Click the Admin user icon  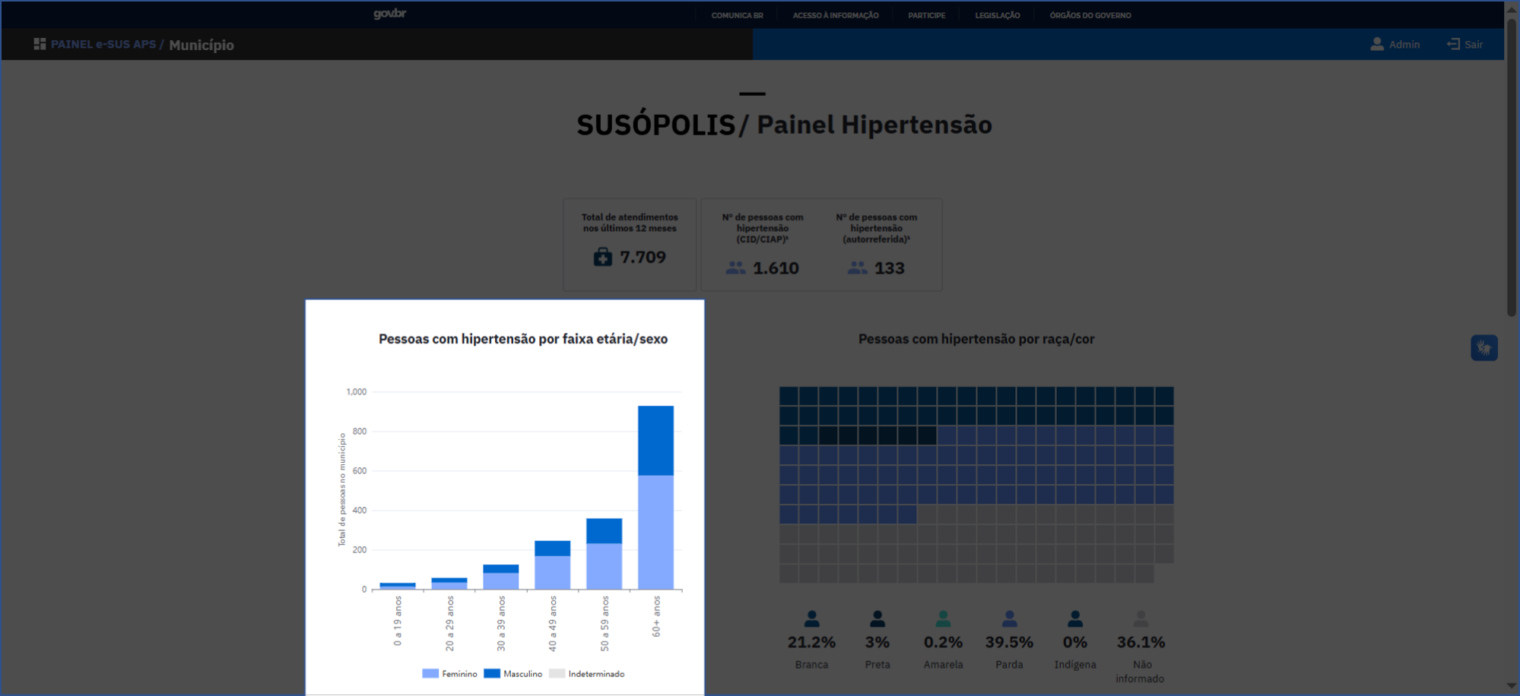pos(1376,44)
